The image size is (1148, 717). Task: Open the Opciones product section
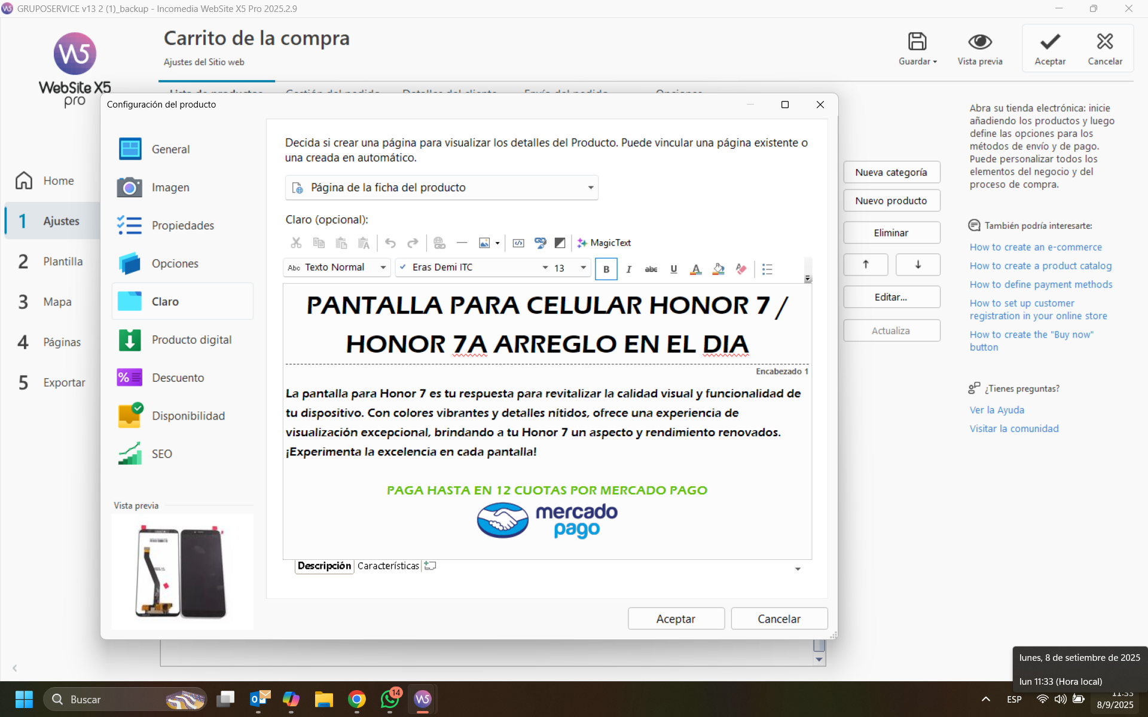pos(182,263)
